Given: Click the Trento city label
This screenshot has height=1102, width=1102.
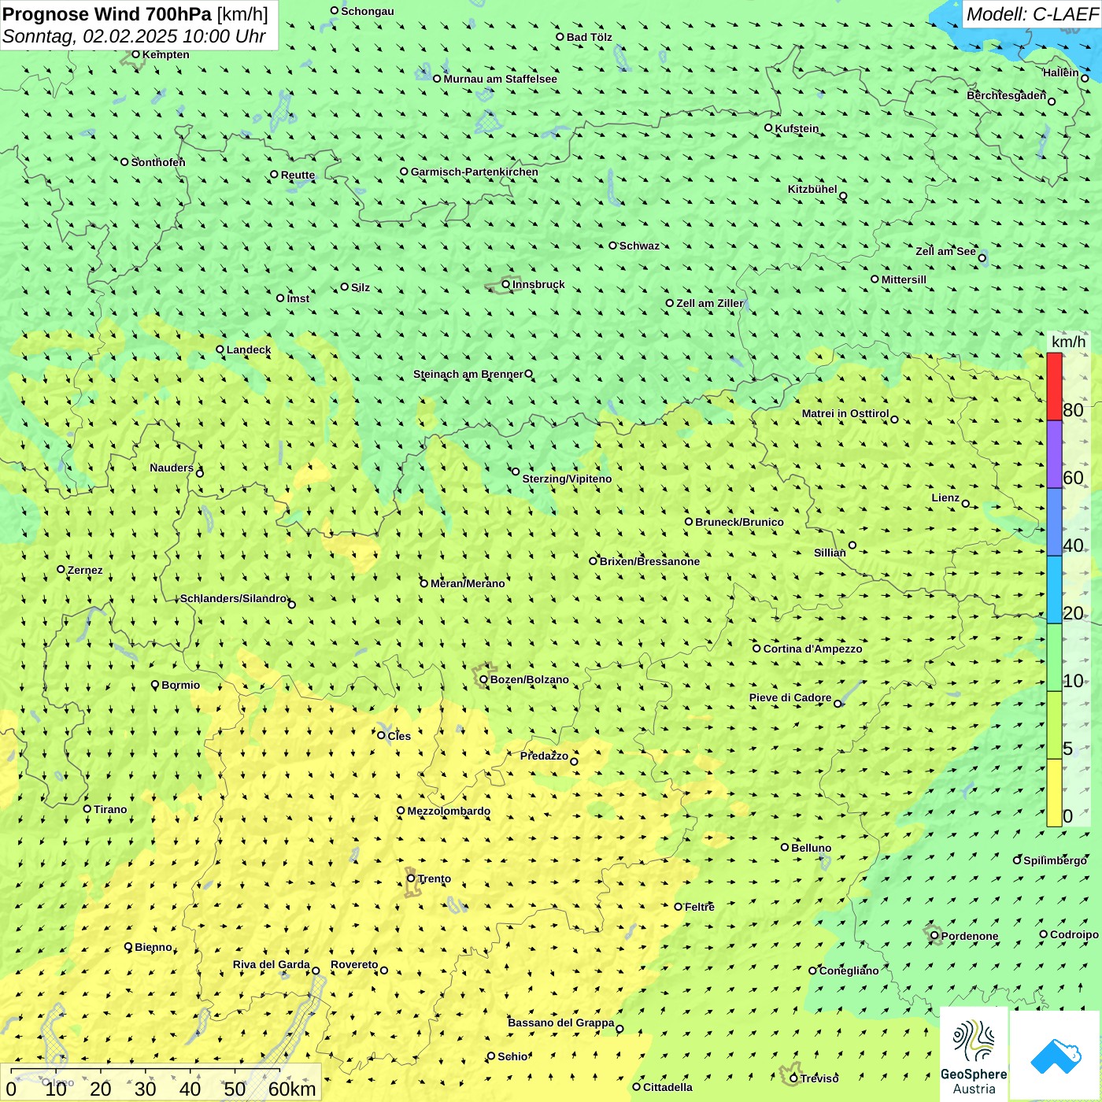Looking at the screenshot, I should click(435, 878).
